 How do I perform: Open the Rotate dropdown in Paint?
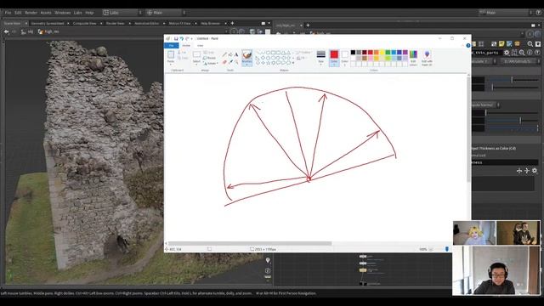(211, 64)
